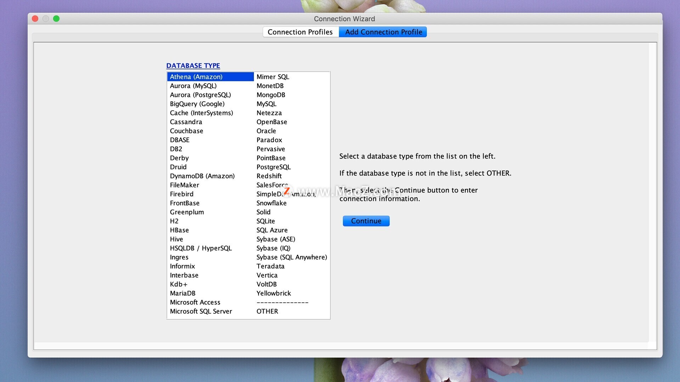Viewport: 680px width, 382px height.
Task: Pick Derby database type
Action: (x=210, y=158)
